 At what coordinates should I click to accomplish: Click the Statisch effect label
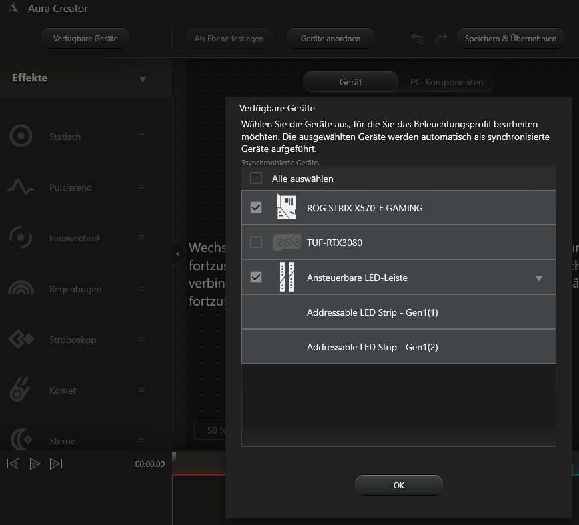[x=65, y=137]
